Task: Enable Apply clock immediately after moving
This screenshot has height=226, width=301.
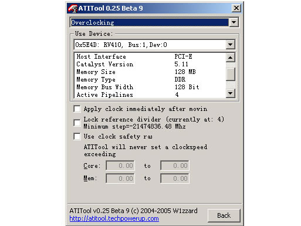Action: pos(77,109)
